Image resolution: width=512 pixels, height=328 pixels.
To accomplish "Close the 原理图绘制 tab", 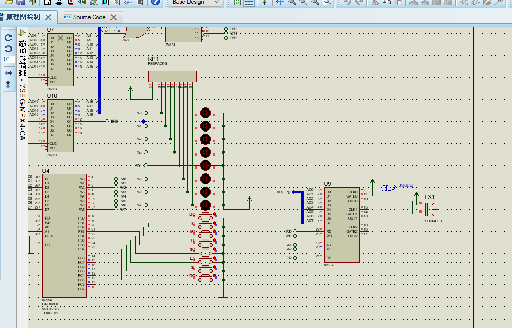I will click(48, 17).
